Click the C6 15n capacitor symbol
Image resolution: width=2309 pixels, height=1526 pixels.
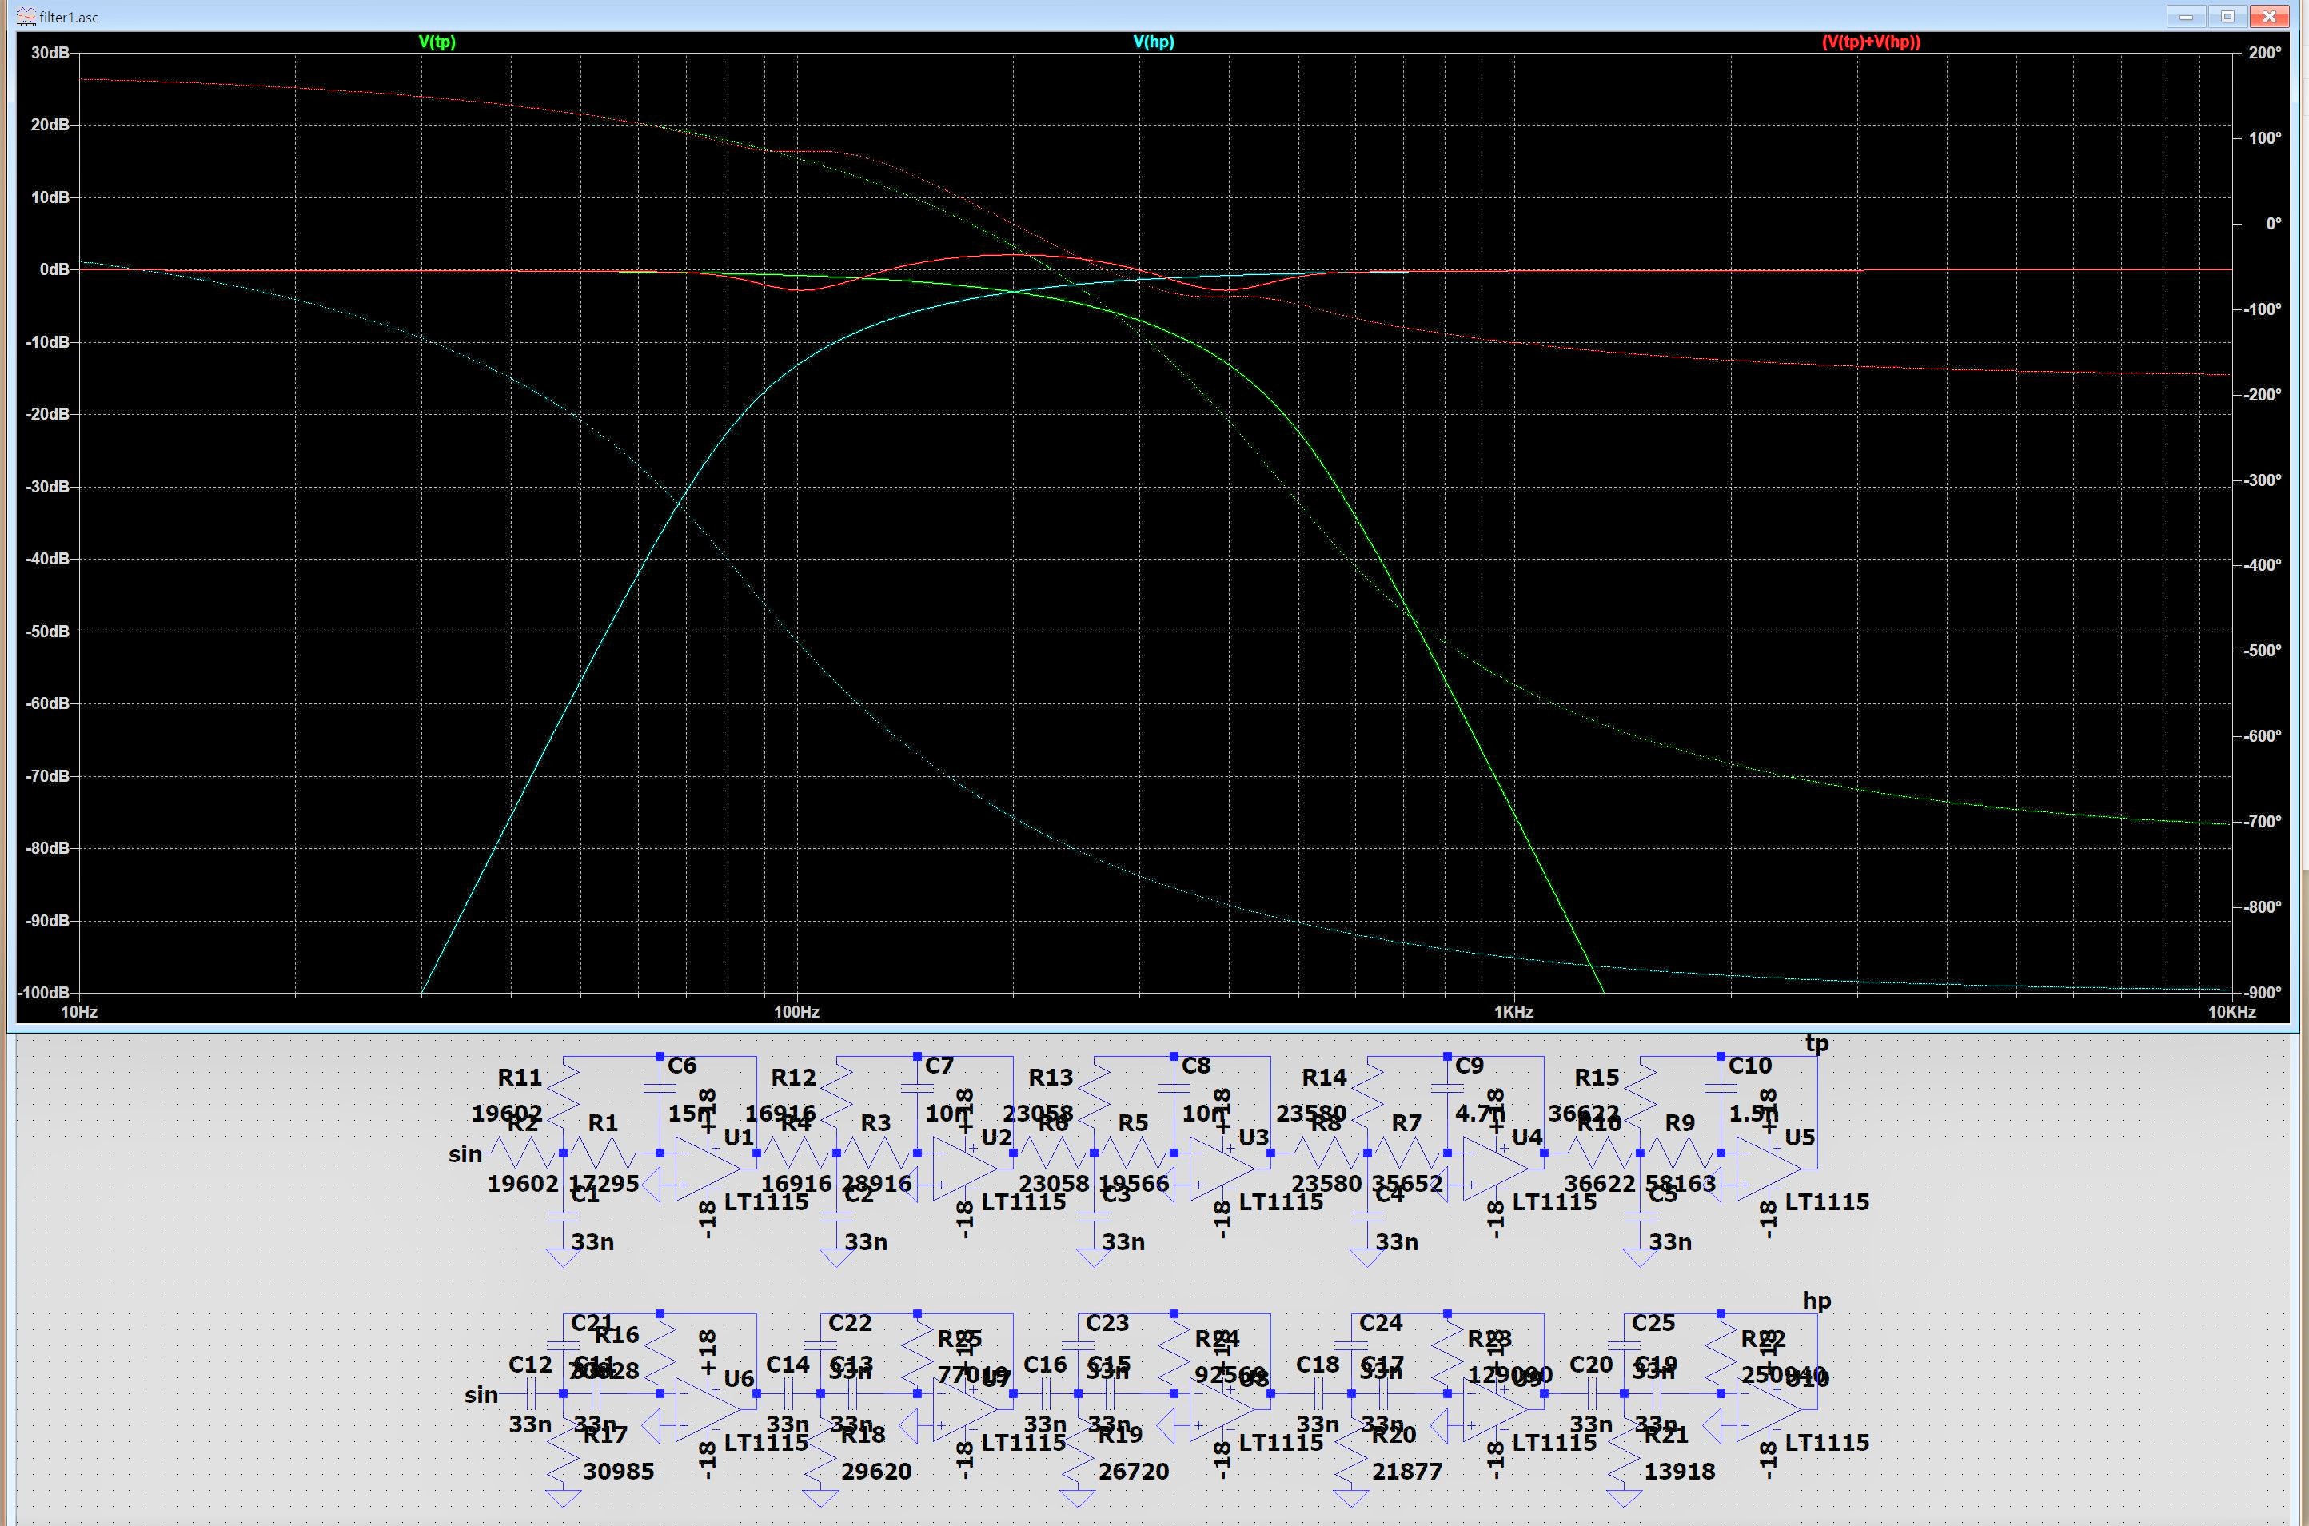point(660,1089)
